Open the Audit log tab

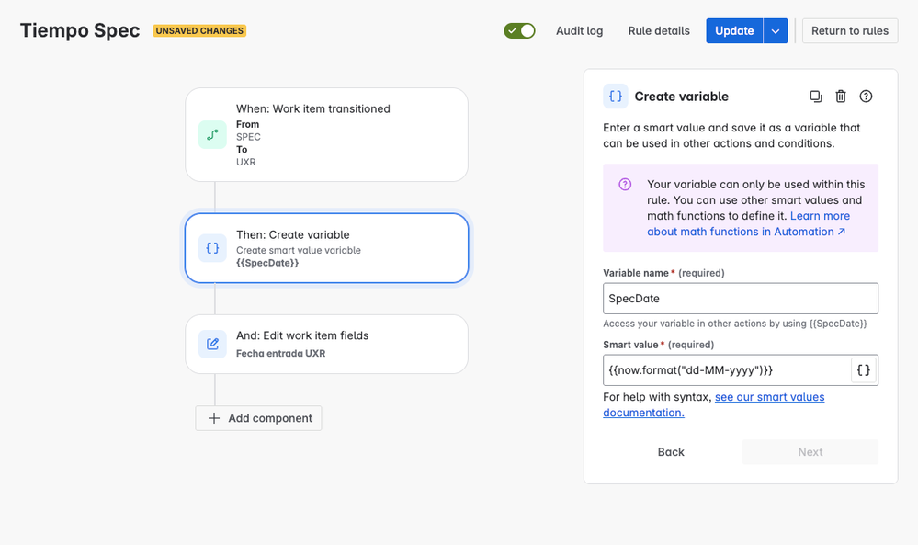click(x=579, y=31)
